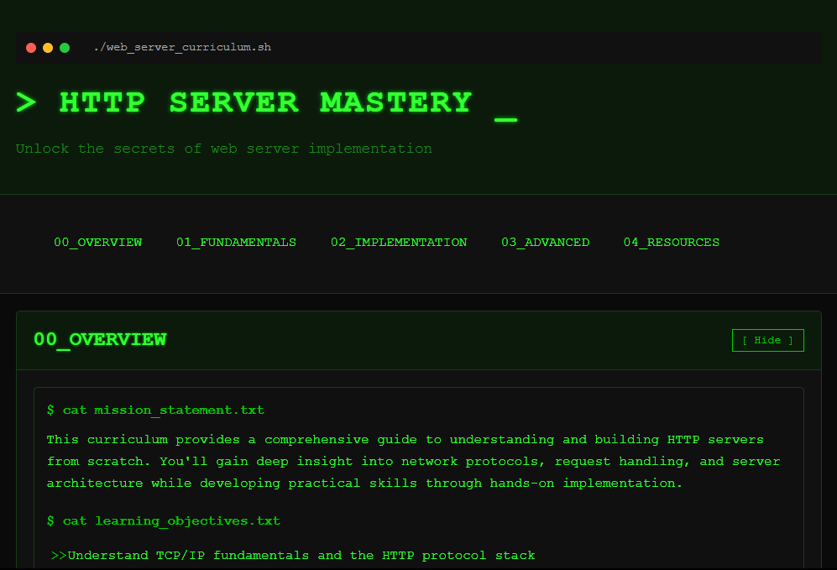Viewport: 837px width, 570px height.
Task: Click the blinking underscore cursor after MASTERY
Action: pos(505,118)
